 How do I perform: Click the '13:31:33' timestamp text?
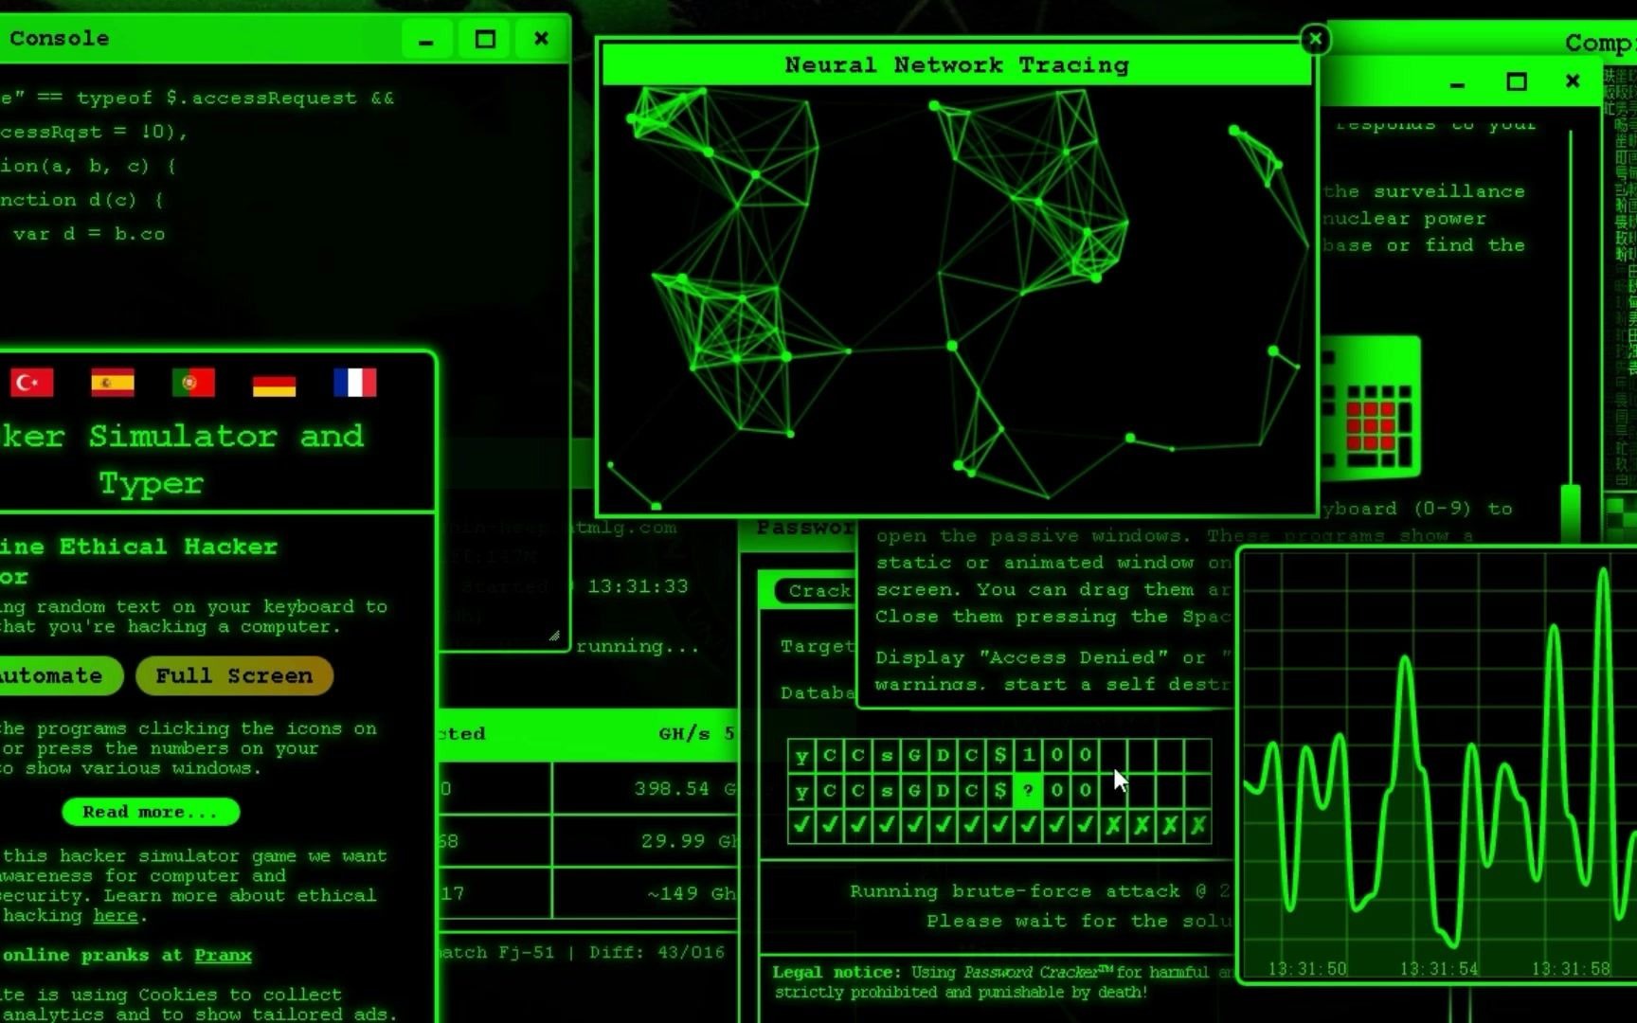(638, 586)
